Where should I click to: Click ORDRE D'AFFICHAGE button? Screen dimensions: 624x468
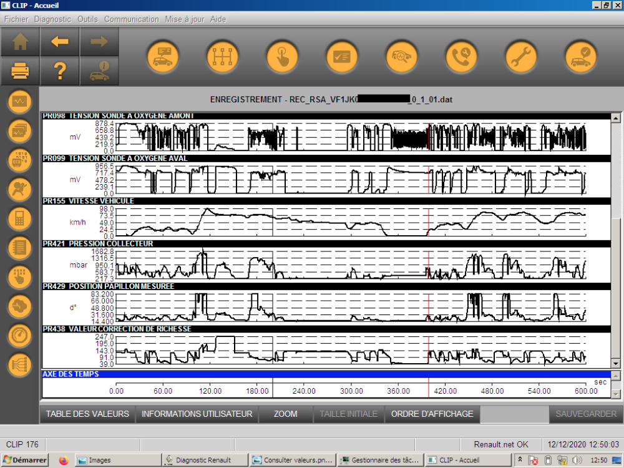point(432,414)
